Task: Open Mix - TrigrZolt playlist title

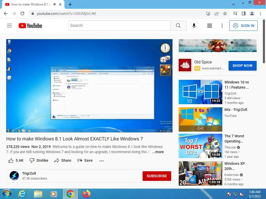Action: click(236, 110)
